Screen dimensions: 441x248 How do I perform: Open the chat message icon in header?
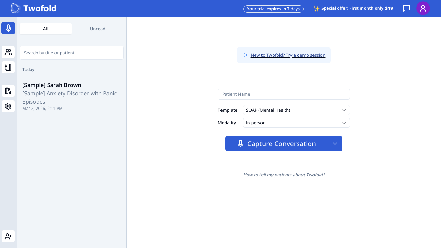[x=407, y=8]
